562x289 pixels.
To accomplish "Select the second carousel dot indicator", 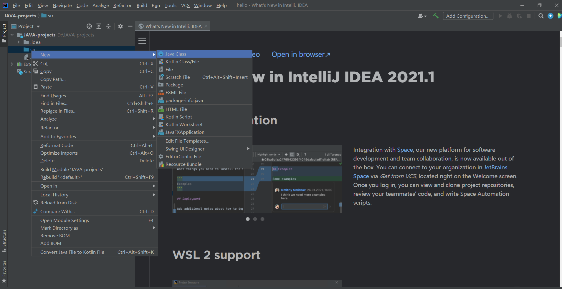I will point(255,219).
